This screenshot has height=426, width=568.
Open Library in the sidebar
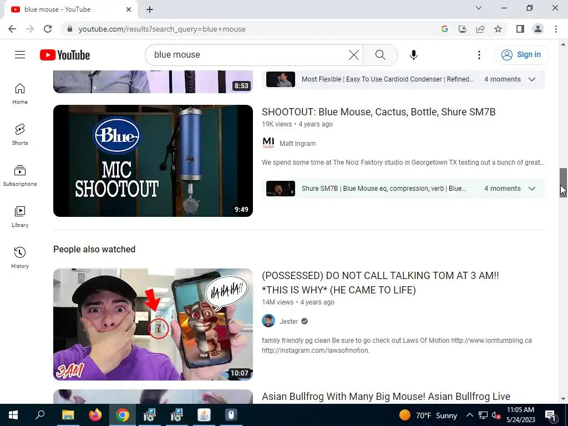tap(20, 217)
